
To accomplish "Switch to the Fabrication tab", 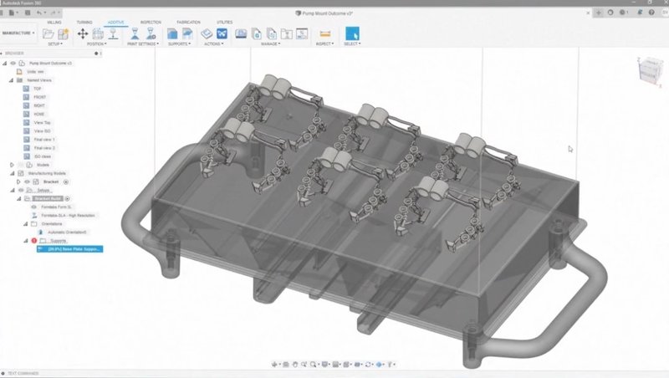I will (188, 23).
